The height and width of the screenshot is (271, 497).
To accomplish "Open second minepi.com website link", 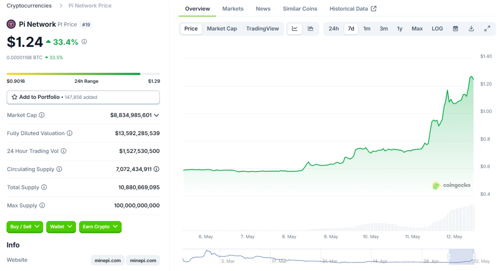I will [x=143, y=260].
